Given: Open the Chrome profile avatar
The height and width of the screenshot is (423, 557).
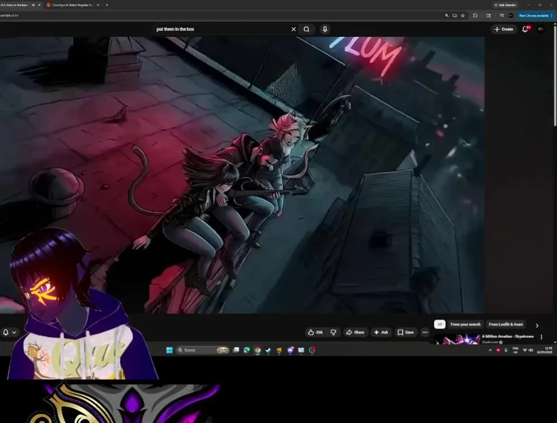Looking at the screenshot, I should tap(511, 16).
